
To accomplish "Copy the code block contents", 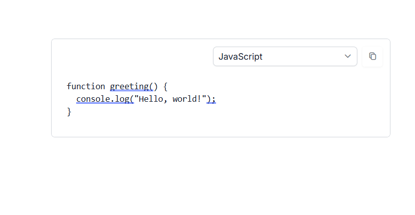I will pyautogui.click(x=372, y=57).
